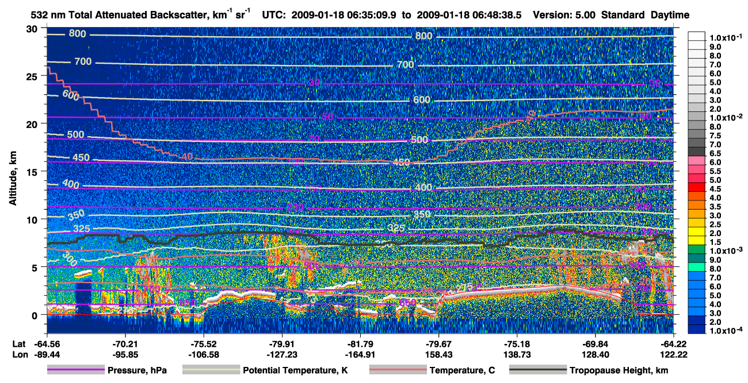Click the 'Potential Temperature, K' legend label
Viewport: 748px width, 383px height.
296,370
